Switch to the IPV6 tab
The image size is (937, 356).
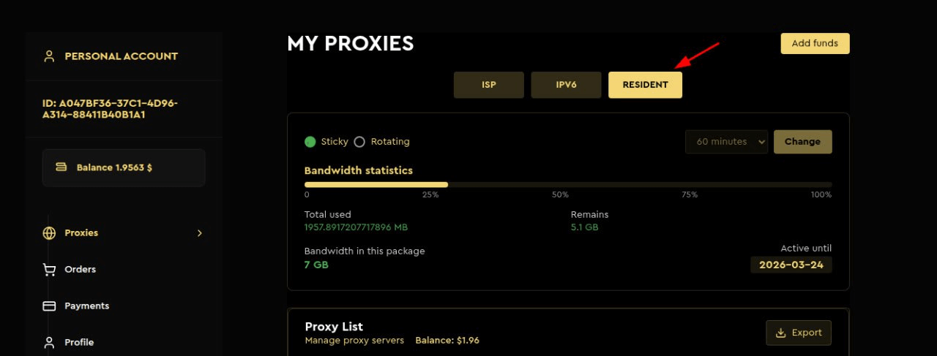coord(566,85)
